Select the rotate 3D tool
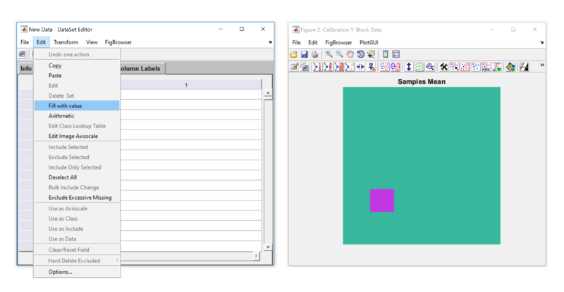 click(360, 54)
